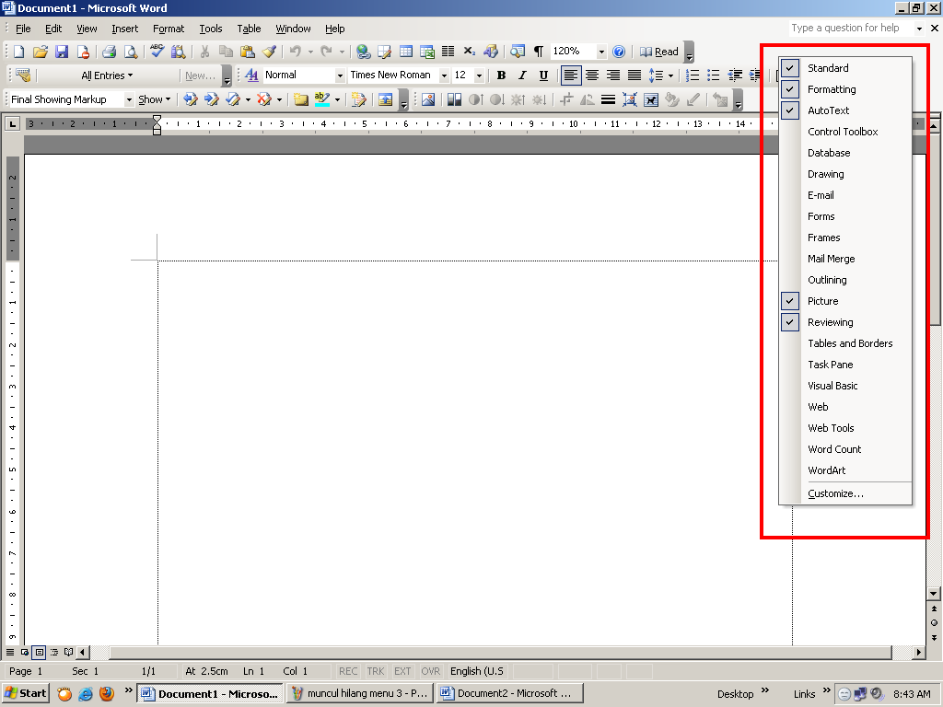This screenshot has width=943, height=707.
Task: Open the Line Spacing dropdown arrow
Action: point(670,75)
